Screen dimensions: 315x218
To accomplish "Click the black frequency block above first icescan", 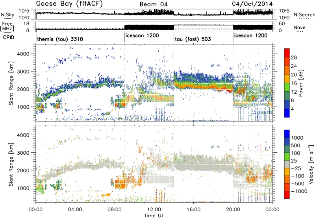I will pyautogui.click(x=149, y=27).
